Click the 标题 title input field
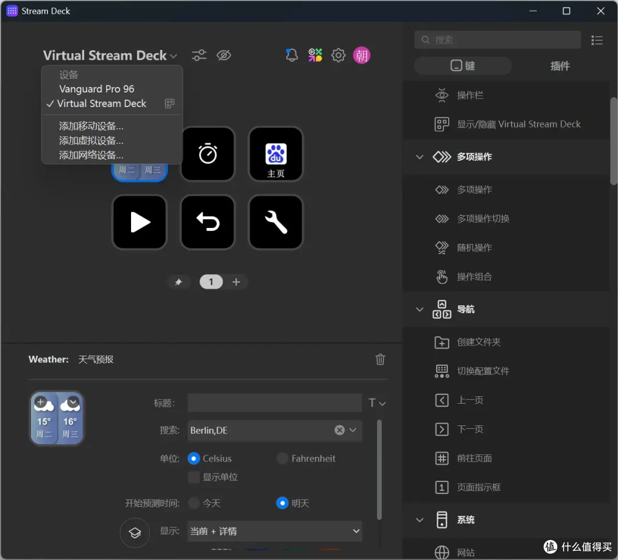This screenshot has width=618, height=560. (x=275, y=403)
